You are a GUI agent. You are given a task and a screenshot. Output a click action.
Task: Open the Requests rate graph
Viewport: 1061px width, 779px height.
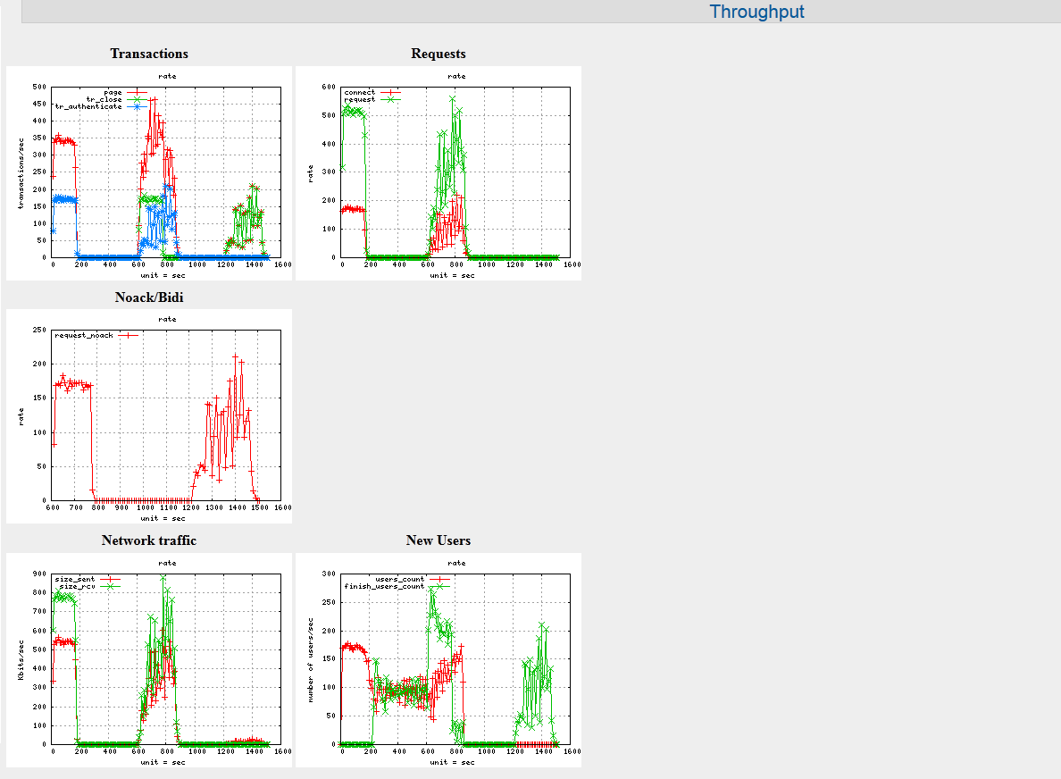439,173
